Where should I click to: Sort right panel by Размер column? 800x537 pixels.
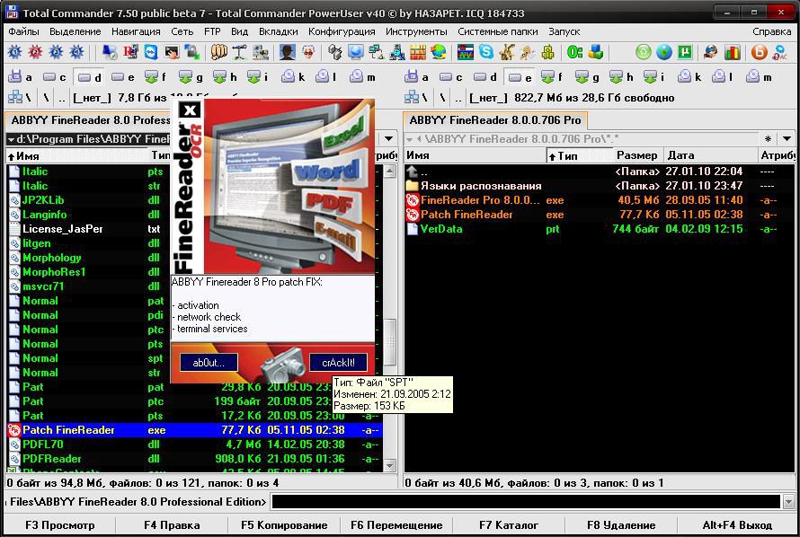tap(637, 155)
